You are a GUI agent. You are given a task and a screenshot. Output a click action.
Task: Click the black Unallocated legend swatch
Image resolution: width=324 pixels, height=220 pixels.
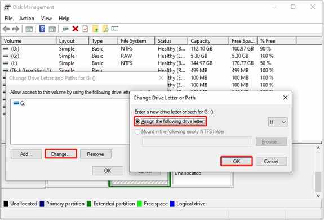(6, 204)
